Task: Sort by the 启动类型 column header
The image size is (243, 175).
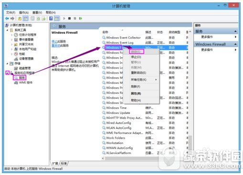Action: click(x=176, y=32)
